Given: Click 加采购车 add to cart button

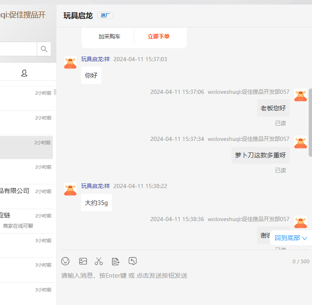Looking at the screenshot, I should 109,36.
